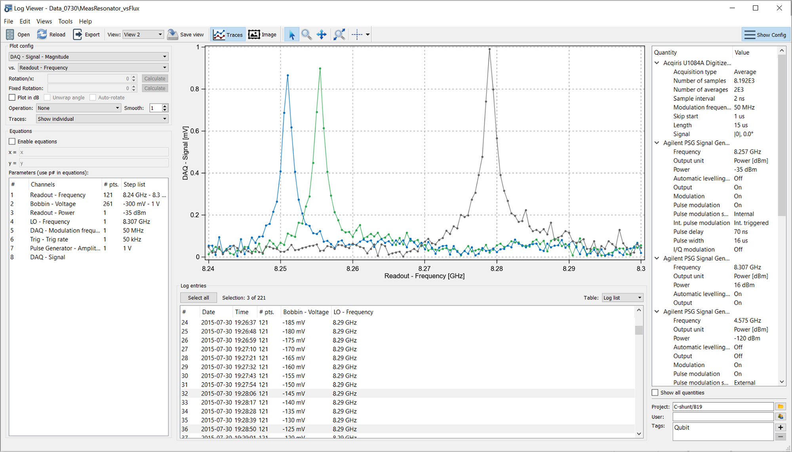Select the pan move tool
Screen dimensions: 792x452
tap(322, 34)
